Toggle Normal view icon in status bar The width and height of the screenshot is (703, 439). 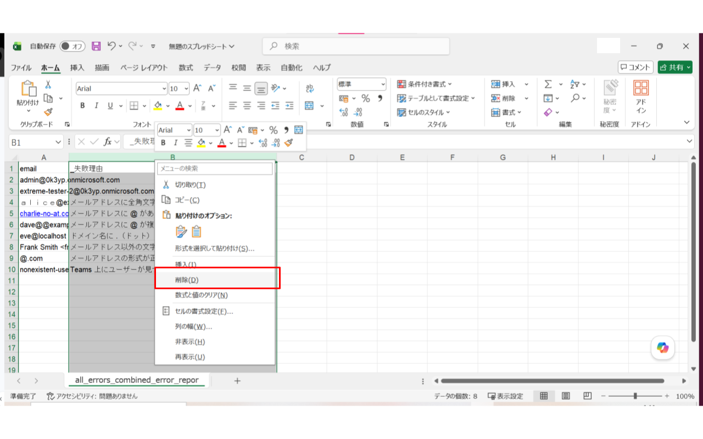(x=544, y=396)
